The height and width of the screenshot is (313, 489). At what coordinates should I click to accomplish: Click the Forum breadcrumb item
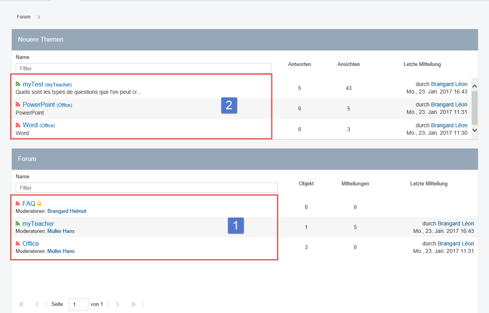(24, 17)
